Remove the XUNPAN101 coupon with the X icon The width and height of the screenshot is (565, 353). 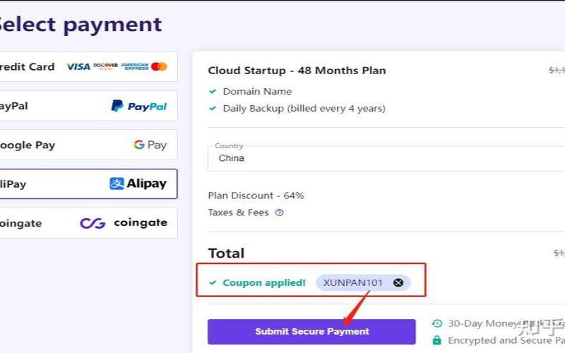pos(398,283)
